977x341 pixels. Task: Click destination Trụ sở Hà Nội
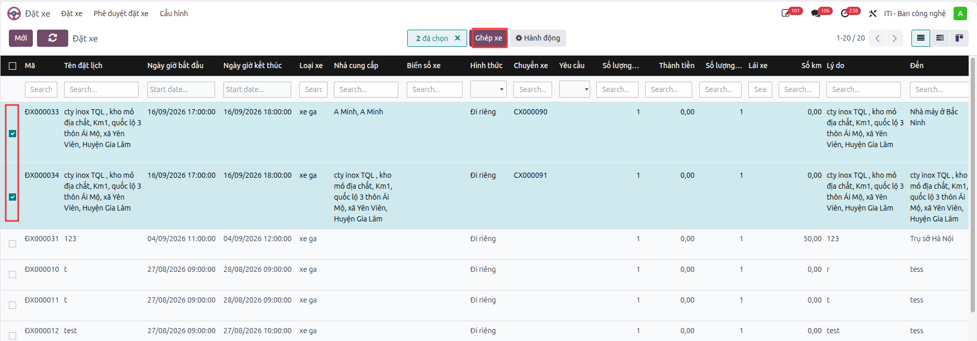(932, 239)
